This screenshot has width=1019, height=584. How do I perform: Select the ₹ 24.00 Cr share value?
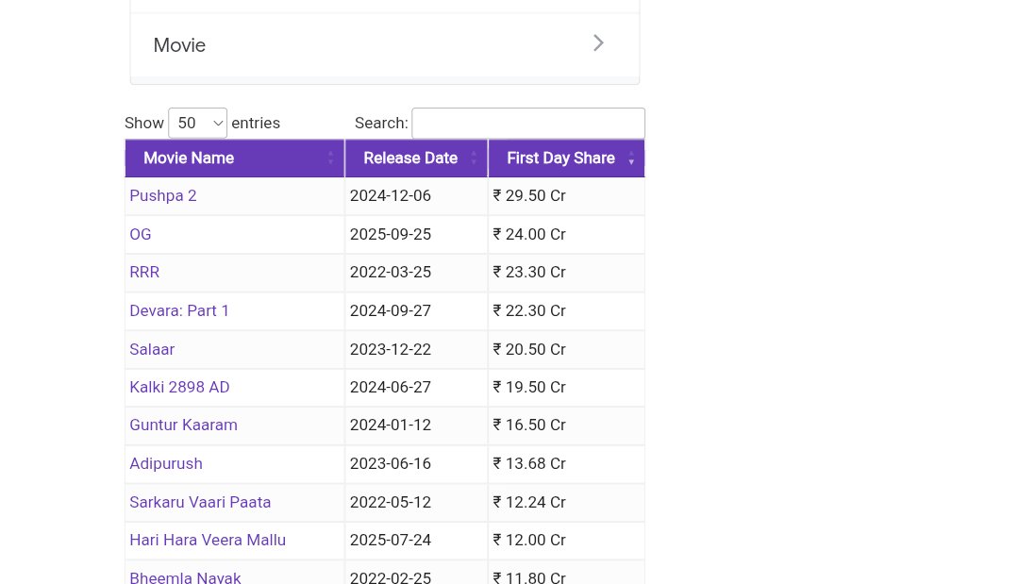(x=529, y=234)
